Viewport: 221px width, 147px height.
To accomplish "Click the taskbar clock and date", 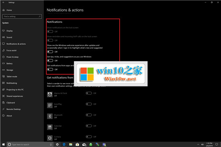I will click(x=209, y=145).
